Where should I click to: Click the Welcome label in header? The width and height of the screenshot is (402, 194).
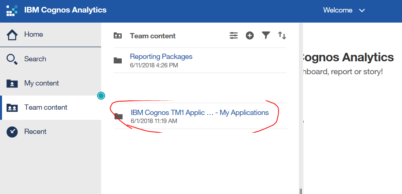pyautogui.click(x=338, y=10)
